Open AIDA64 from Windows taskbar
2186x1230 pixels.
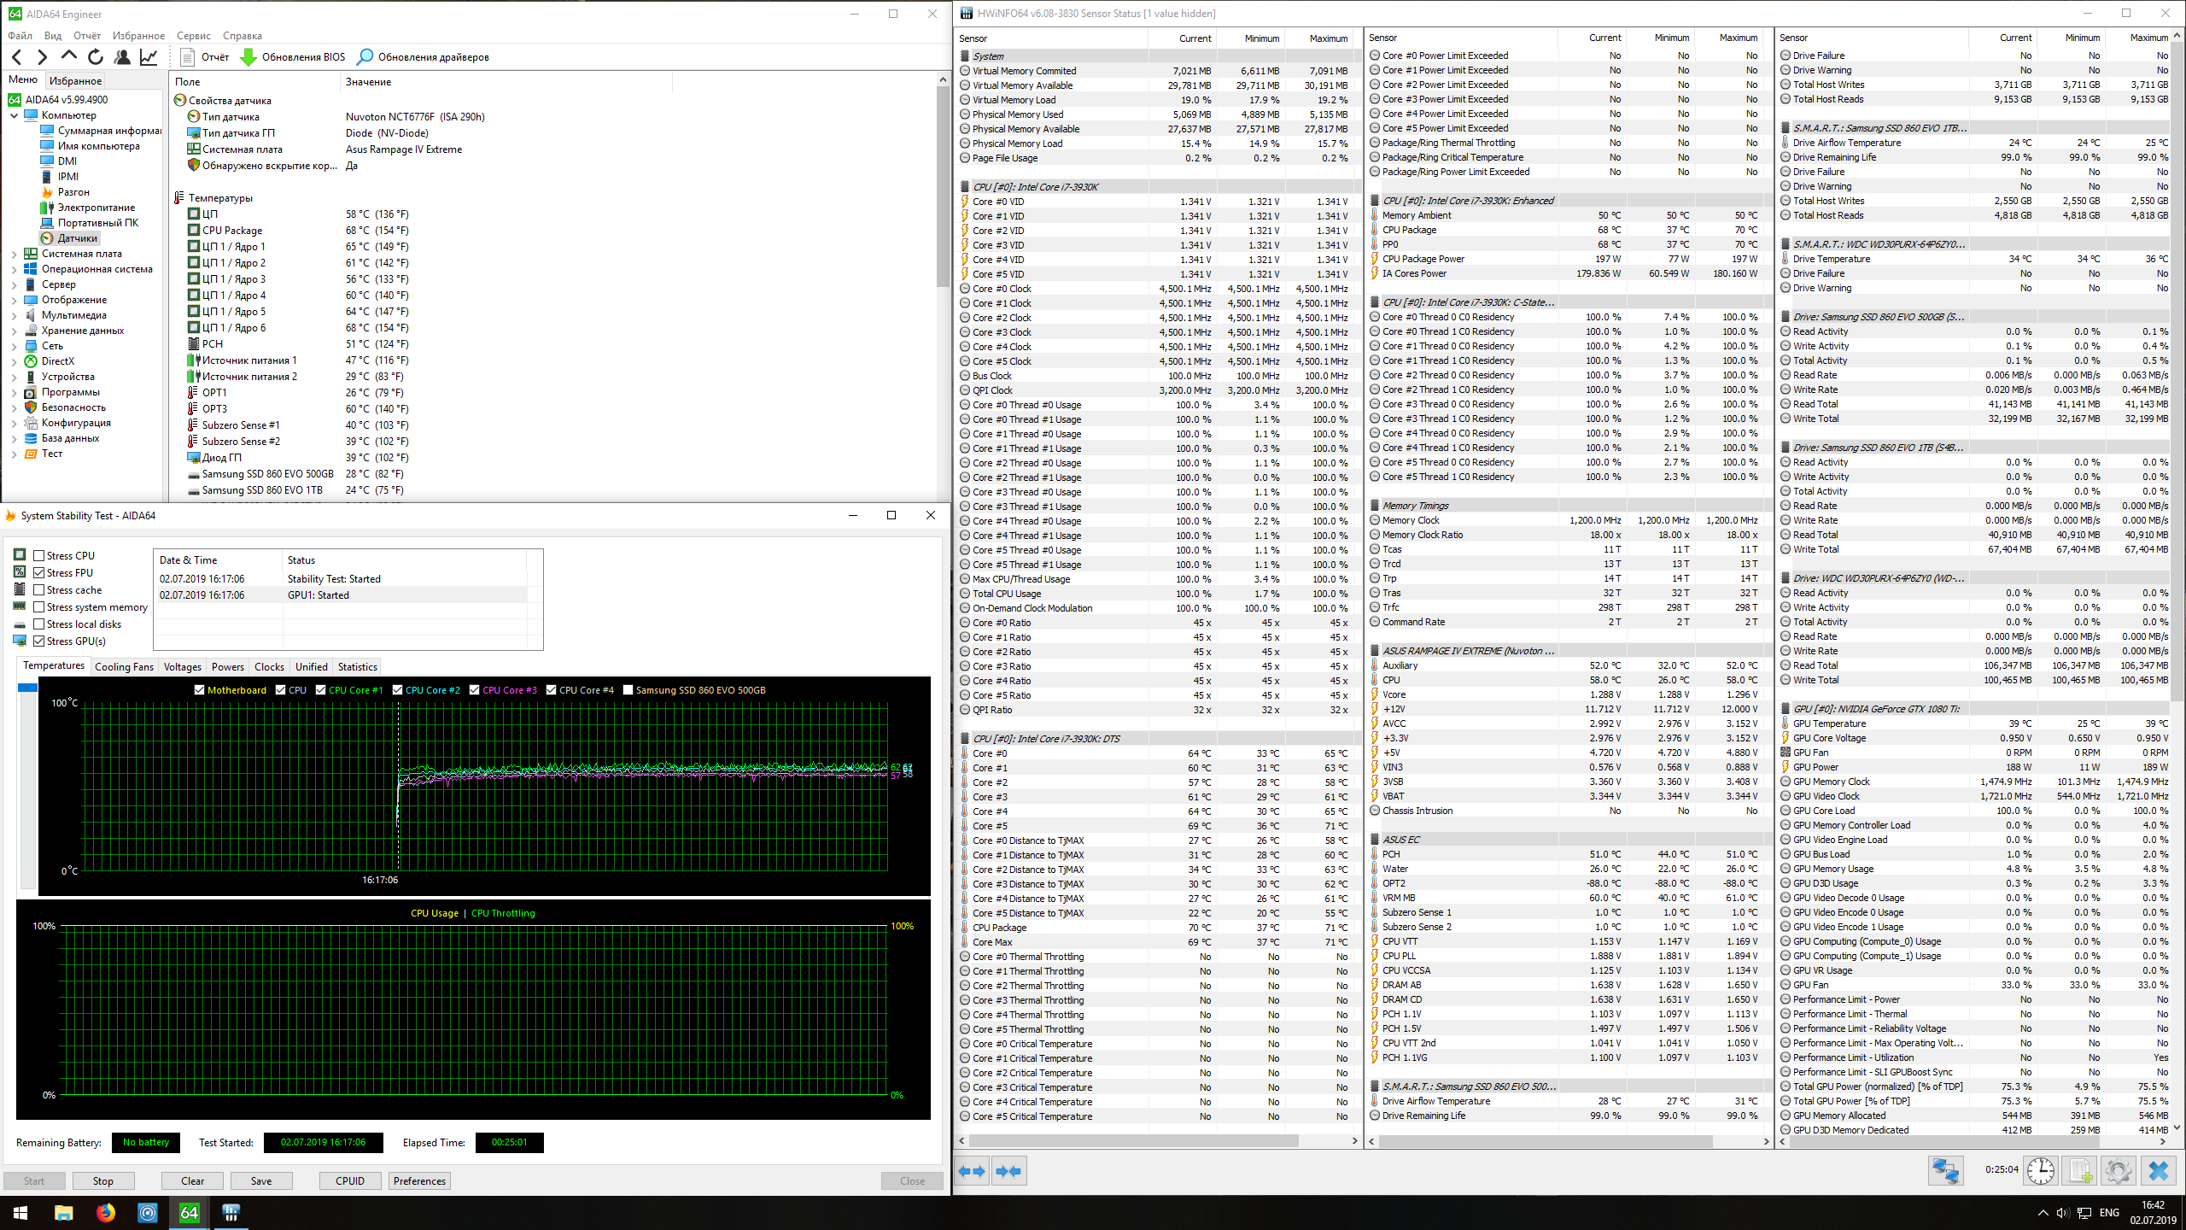point(189,1212)
